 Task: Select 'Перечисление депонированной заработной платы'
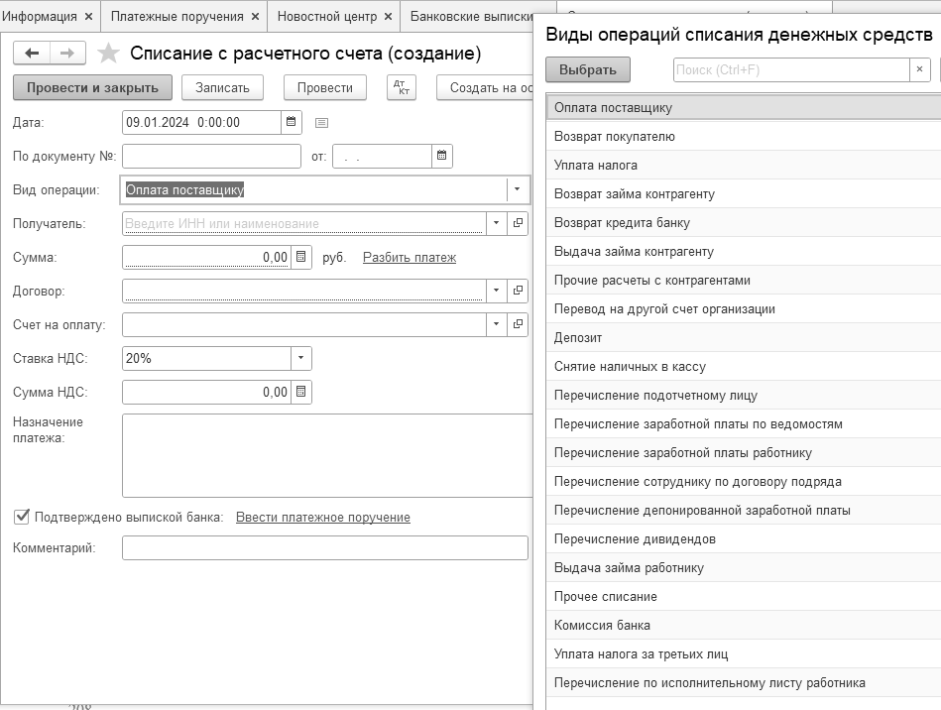[744, 511]
